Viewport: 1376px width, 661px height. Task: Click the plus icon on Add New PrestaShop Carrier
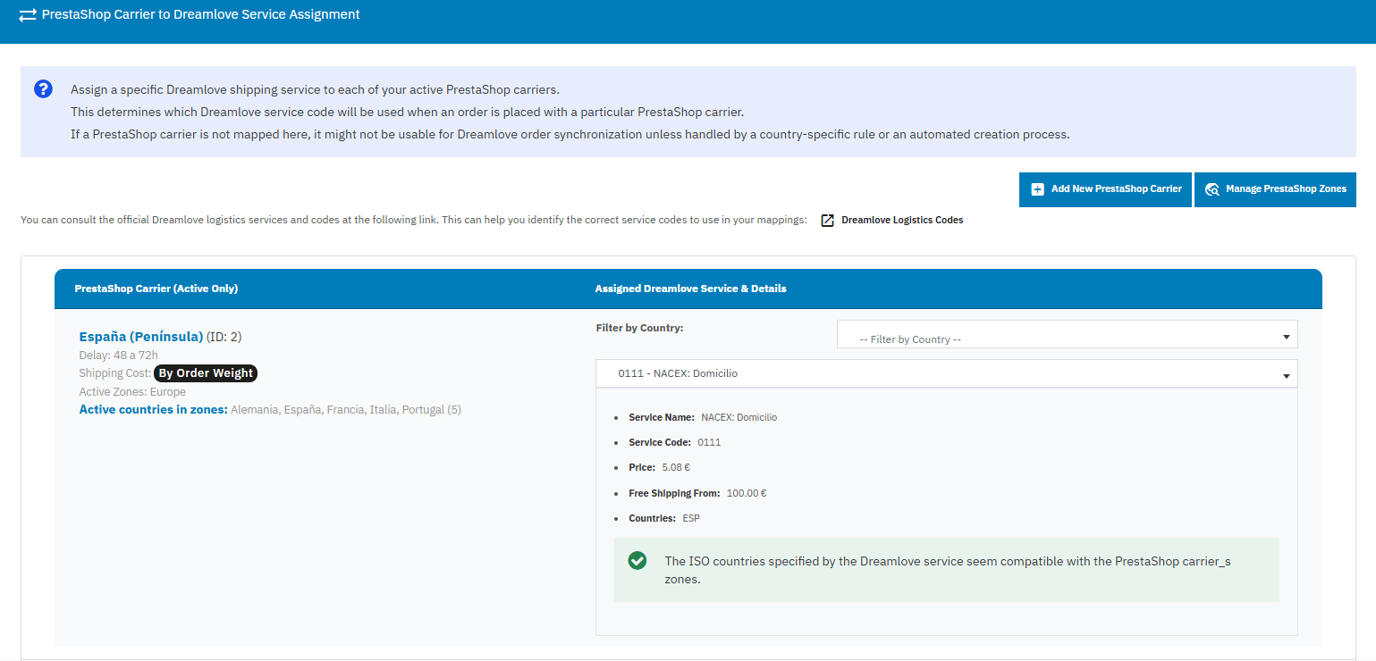pos(1037,189)
